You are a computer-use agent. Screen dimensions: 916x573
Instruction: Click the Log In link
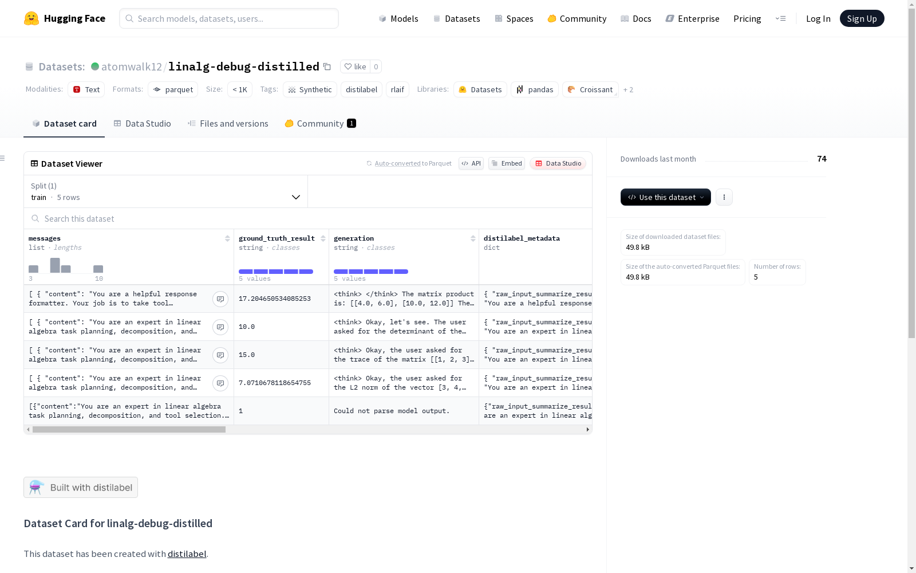pyautogui.click(x=818, y=18)
